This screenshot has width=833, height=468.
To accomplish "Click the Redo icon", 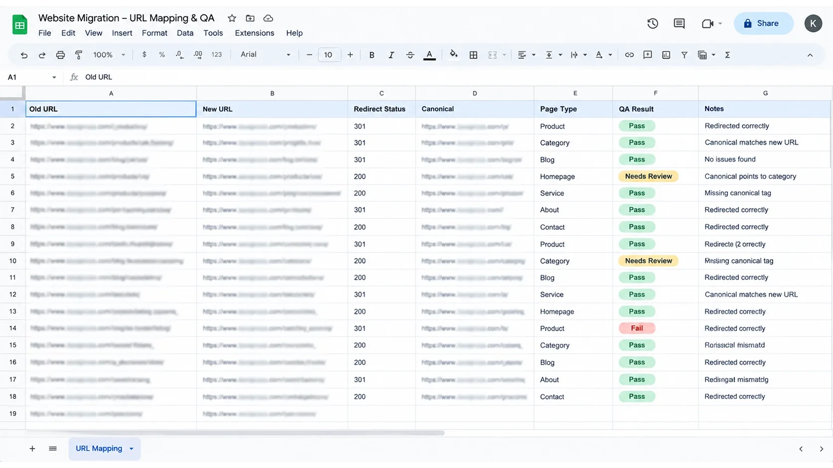I will [42, 55].
